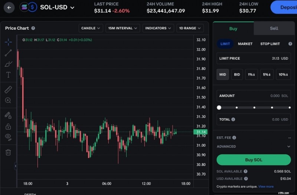Click the Deposit button
Image resolution: width=297 pixels, height=195 pixels.
tap(284, 7)
